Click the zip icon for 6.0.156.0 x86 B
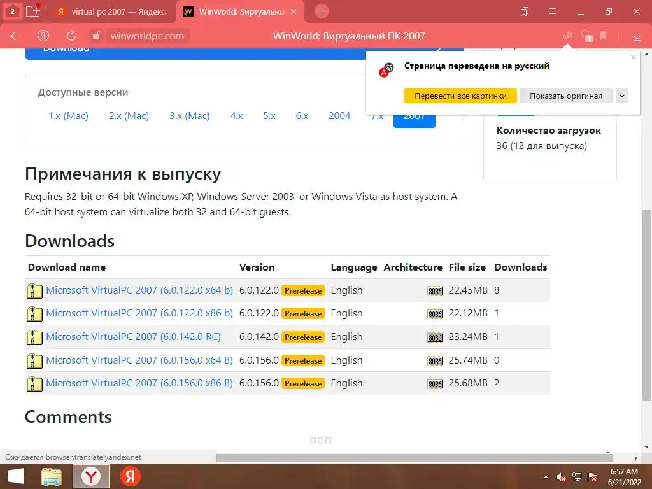 pyautogui.click(x=34, y=383)
